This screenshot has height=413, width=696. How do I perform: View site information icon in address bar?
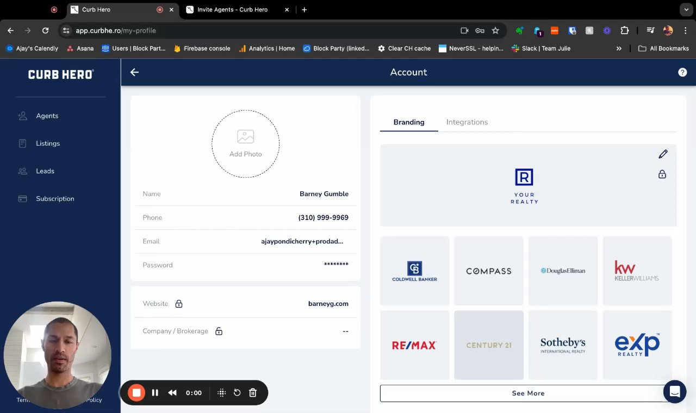point(66,31)
